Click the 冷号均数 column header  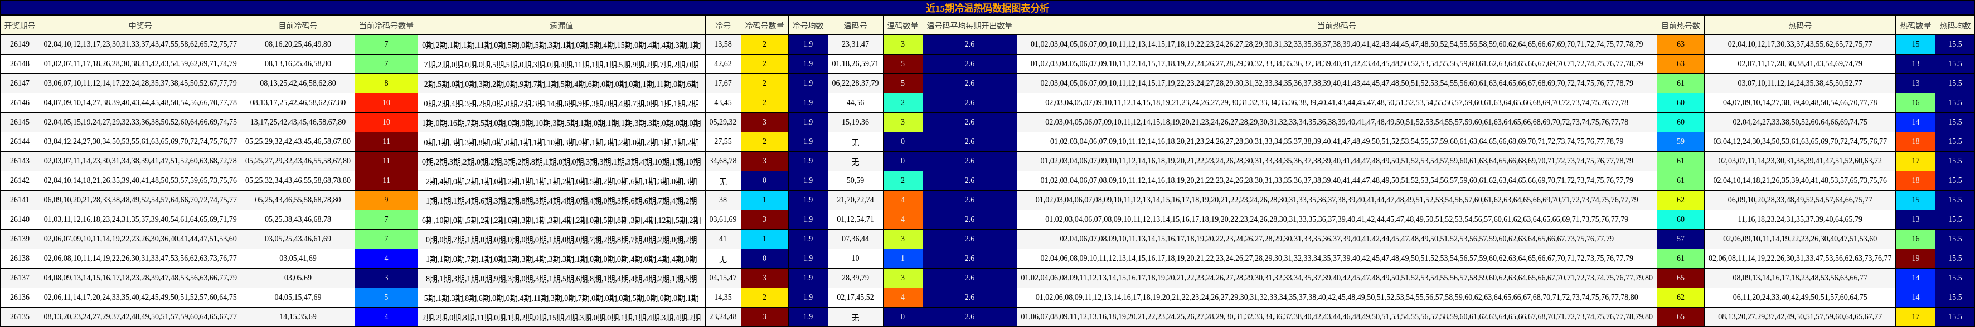coord(808,25)
